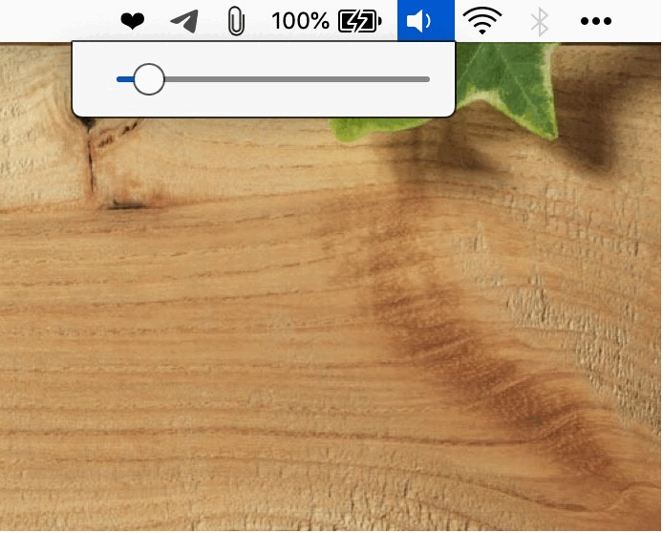
Task: Click the heart icon in the menu bar
Action: [x=133, y=21]
